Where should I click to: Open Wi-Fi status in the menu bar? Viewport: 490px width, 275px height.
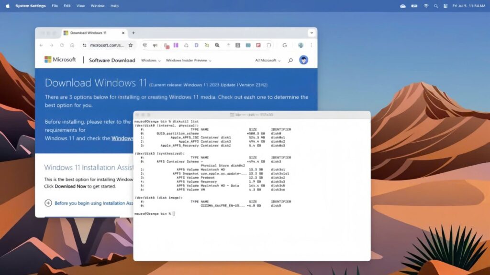(426, 6)
